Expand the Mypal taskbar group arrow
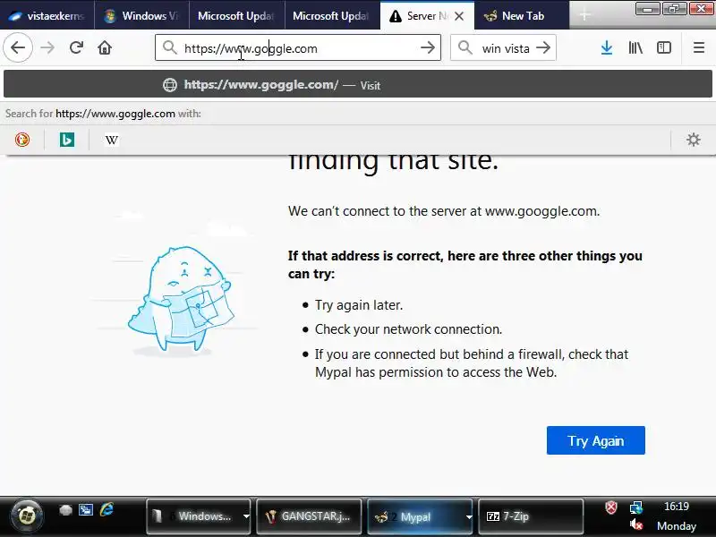The width and height of the screenshot is (716, 537). coord(468,516)
